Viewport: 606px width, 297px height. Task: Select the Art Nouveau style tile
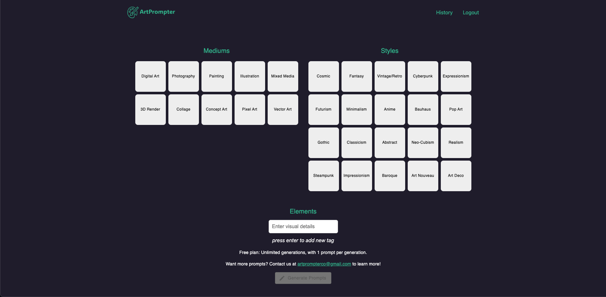coord(423,176)
